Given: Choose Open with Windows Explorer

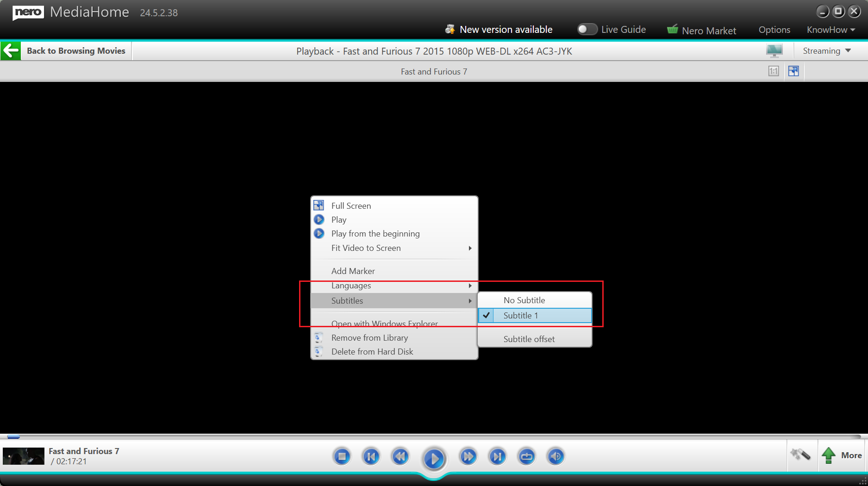Looking at the screenshot, I should click(x=394, y=324).
